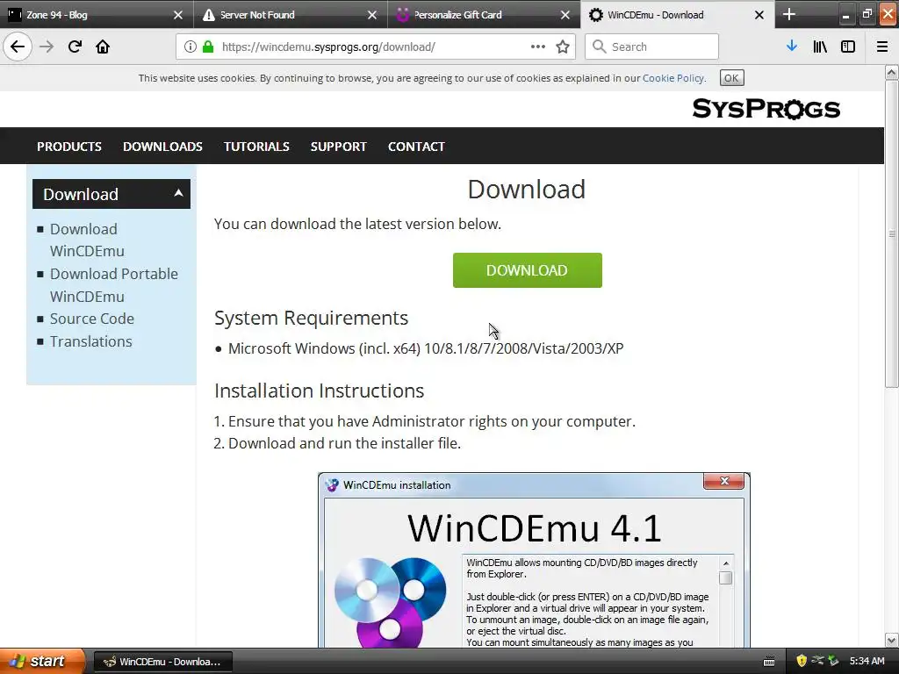The width and height of the screenshot is (899, 674).
Task: Open the TUTORIALS menu
Action: [256, 147]
